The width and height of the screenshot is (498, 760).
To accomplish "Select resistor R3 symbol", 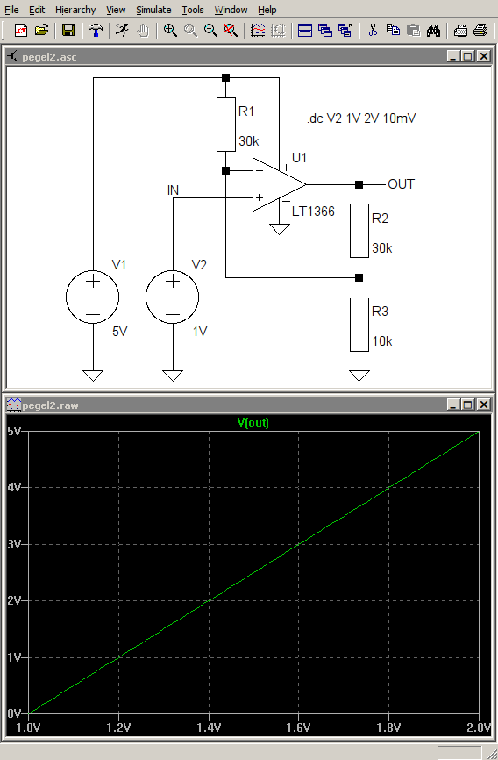I will pyautogui.click(x=359, y=324).
